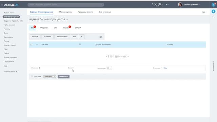Click Все in the pagination

click(166, 68)
